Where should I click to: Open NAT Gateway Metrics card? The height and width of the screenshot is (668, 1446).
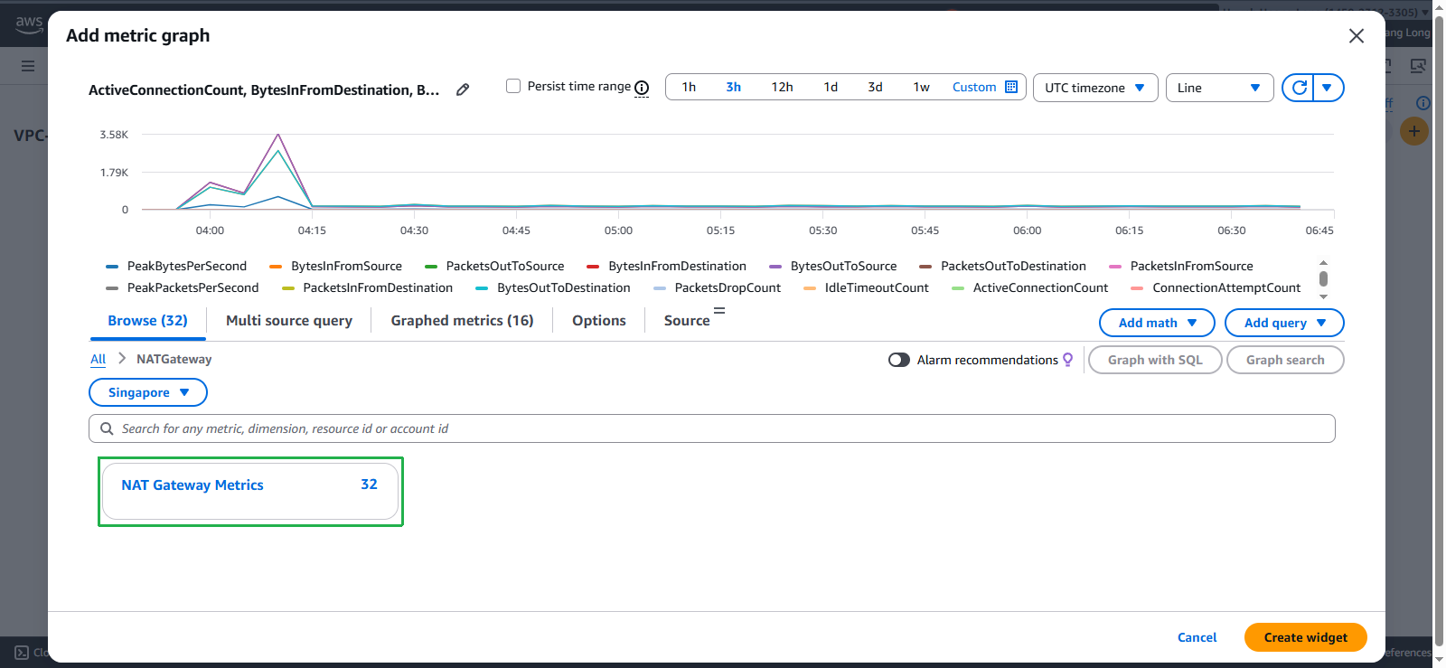(250, 491)
